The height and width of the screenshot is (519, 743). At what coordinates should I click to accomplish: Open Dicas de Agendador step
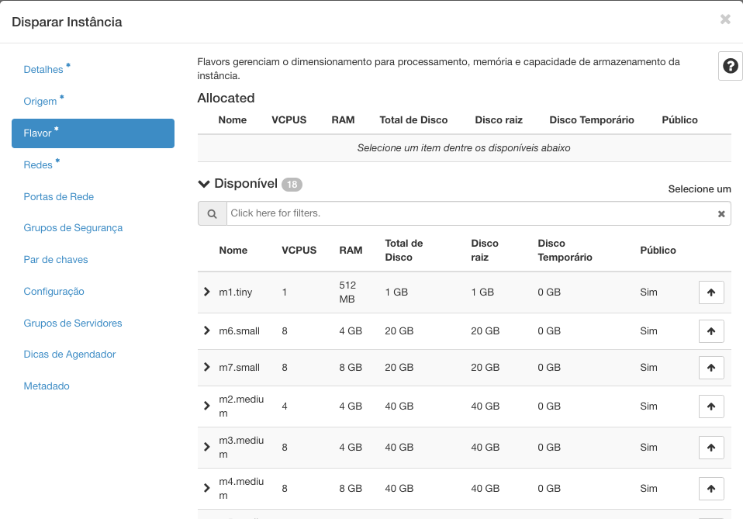(70, 355)
